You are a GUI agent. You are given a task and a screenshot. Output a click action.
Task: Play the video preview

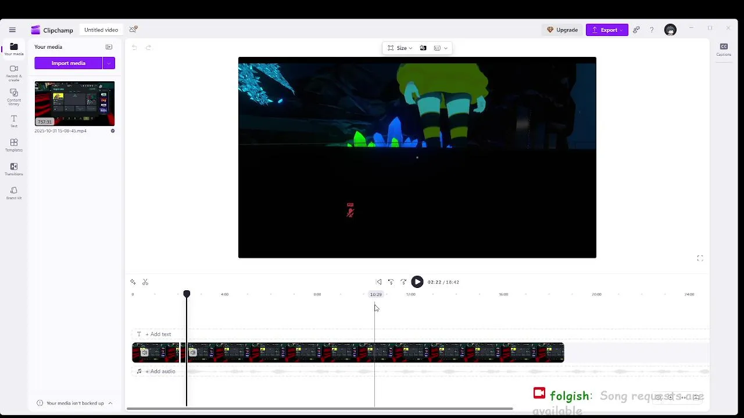pos(417,282)
